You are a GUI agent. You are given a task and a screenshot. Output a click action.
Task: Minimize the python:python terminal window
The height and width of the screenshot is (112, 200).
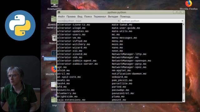coord(175,12)
